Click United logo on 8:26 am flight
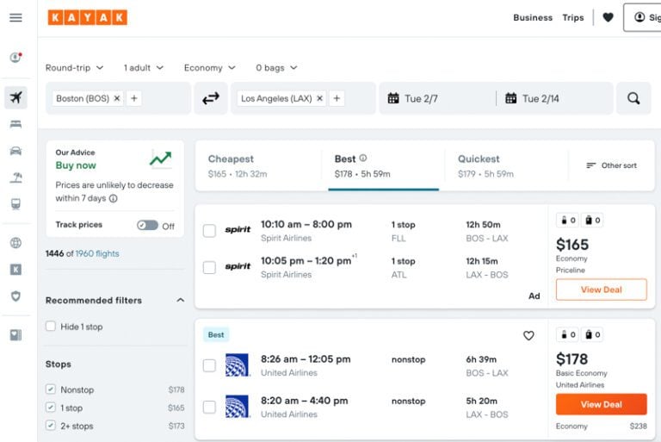The height and width of the screenshot is (442, 661). pyautogui.click(x=237, y=364)
